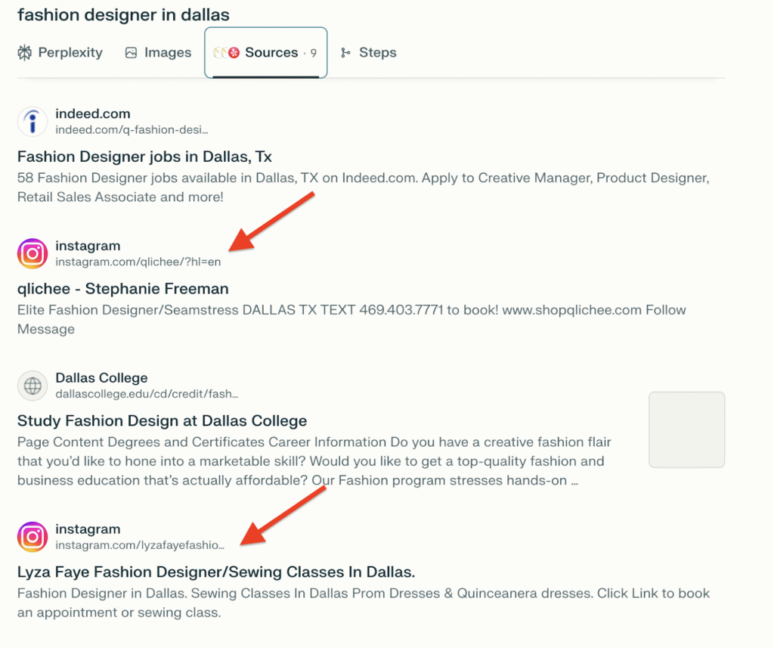Click the dallascollege.edu URL text
Viewport: 774px width, 648px height.
(x=147, y=394)
